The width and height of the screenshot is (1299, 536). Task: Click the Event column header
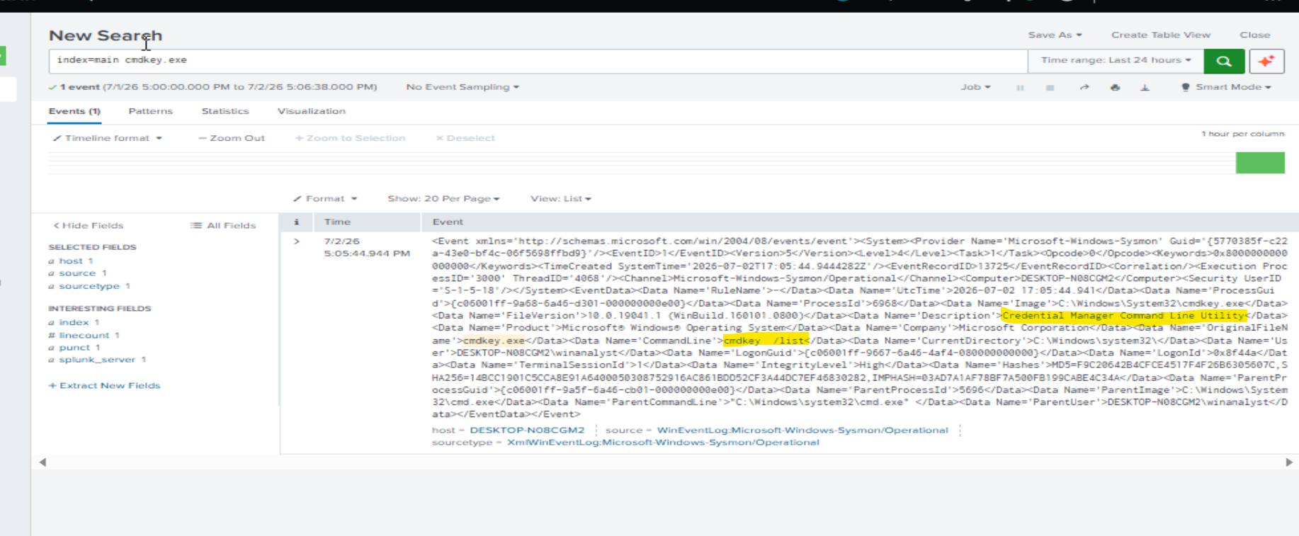click(448, 222)
